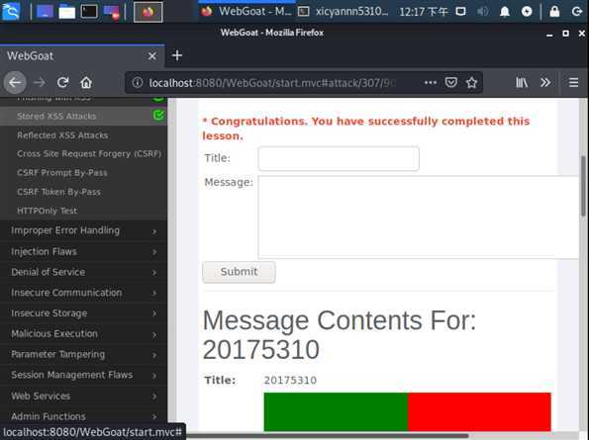Click the vertical page scrollbar
589x440 pixels.
[583, 186]
